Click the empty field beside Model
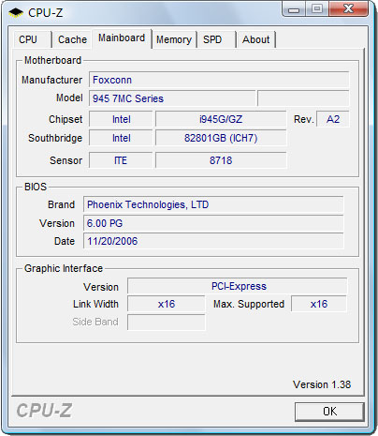Screen dimensions: 378x436 303,98
